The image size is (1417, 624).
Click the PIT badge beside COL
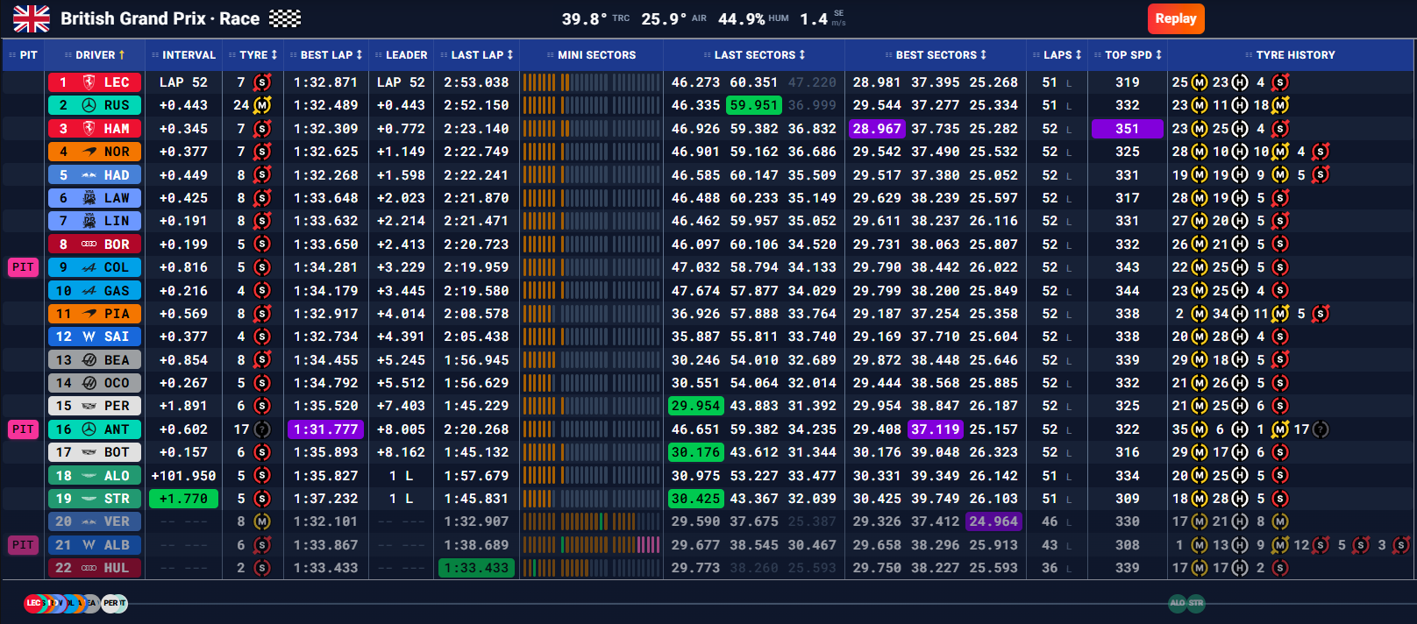coord(23,267)
